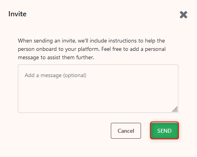Click the instructions paragraph text
197x157 pixels.
[x=92, y=49]
